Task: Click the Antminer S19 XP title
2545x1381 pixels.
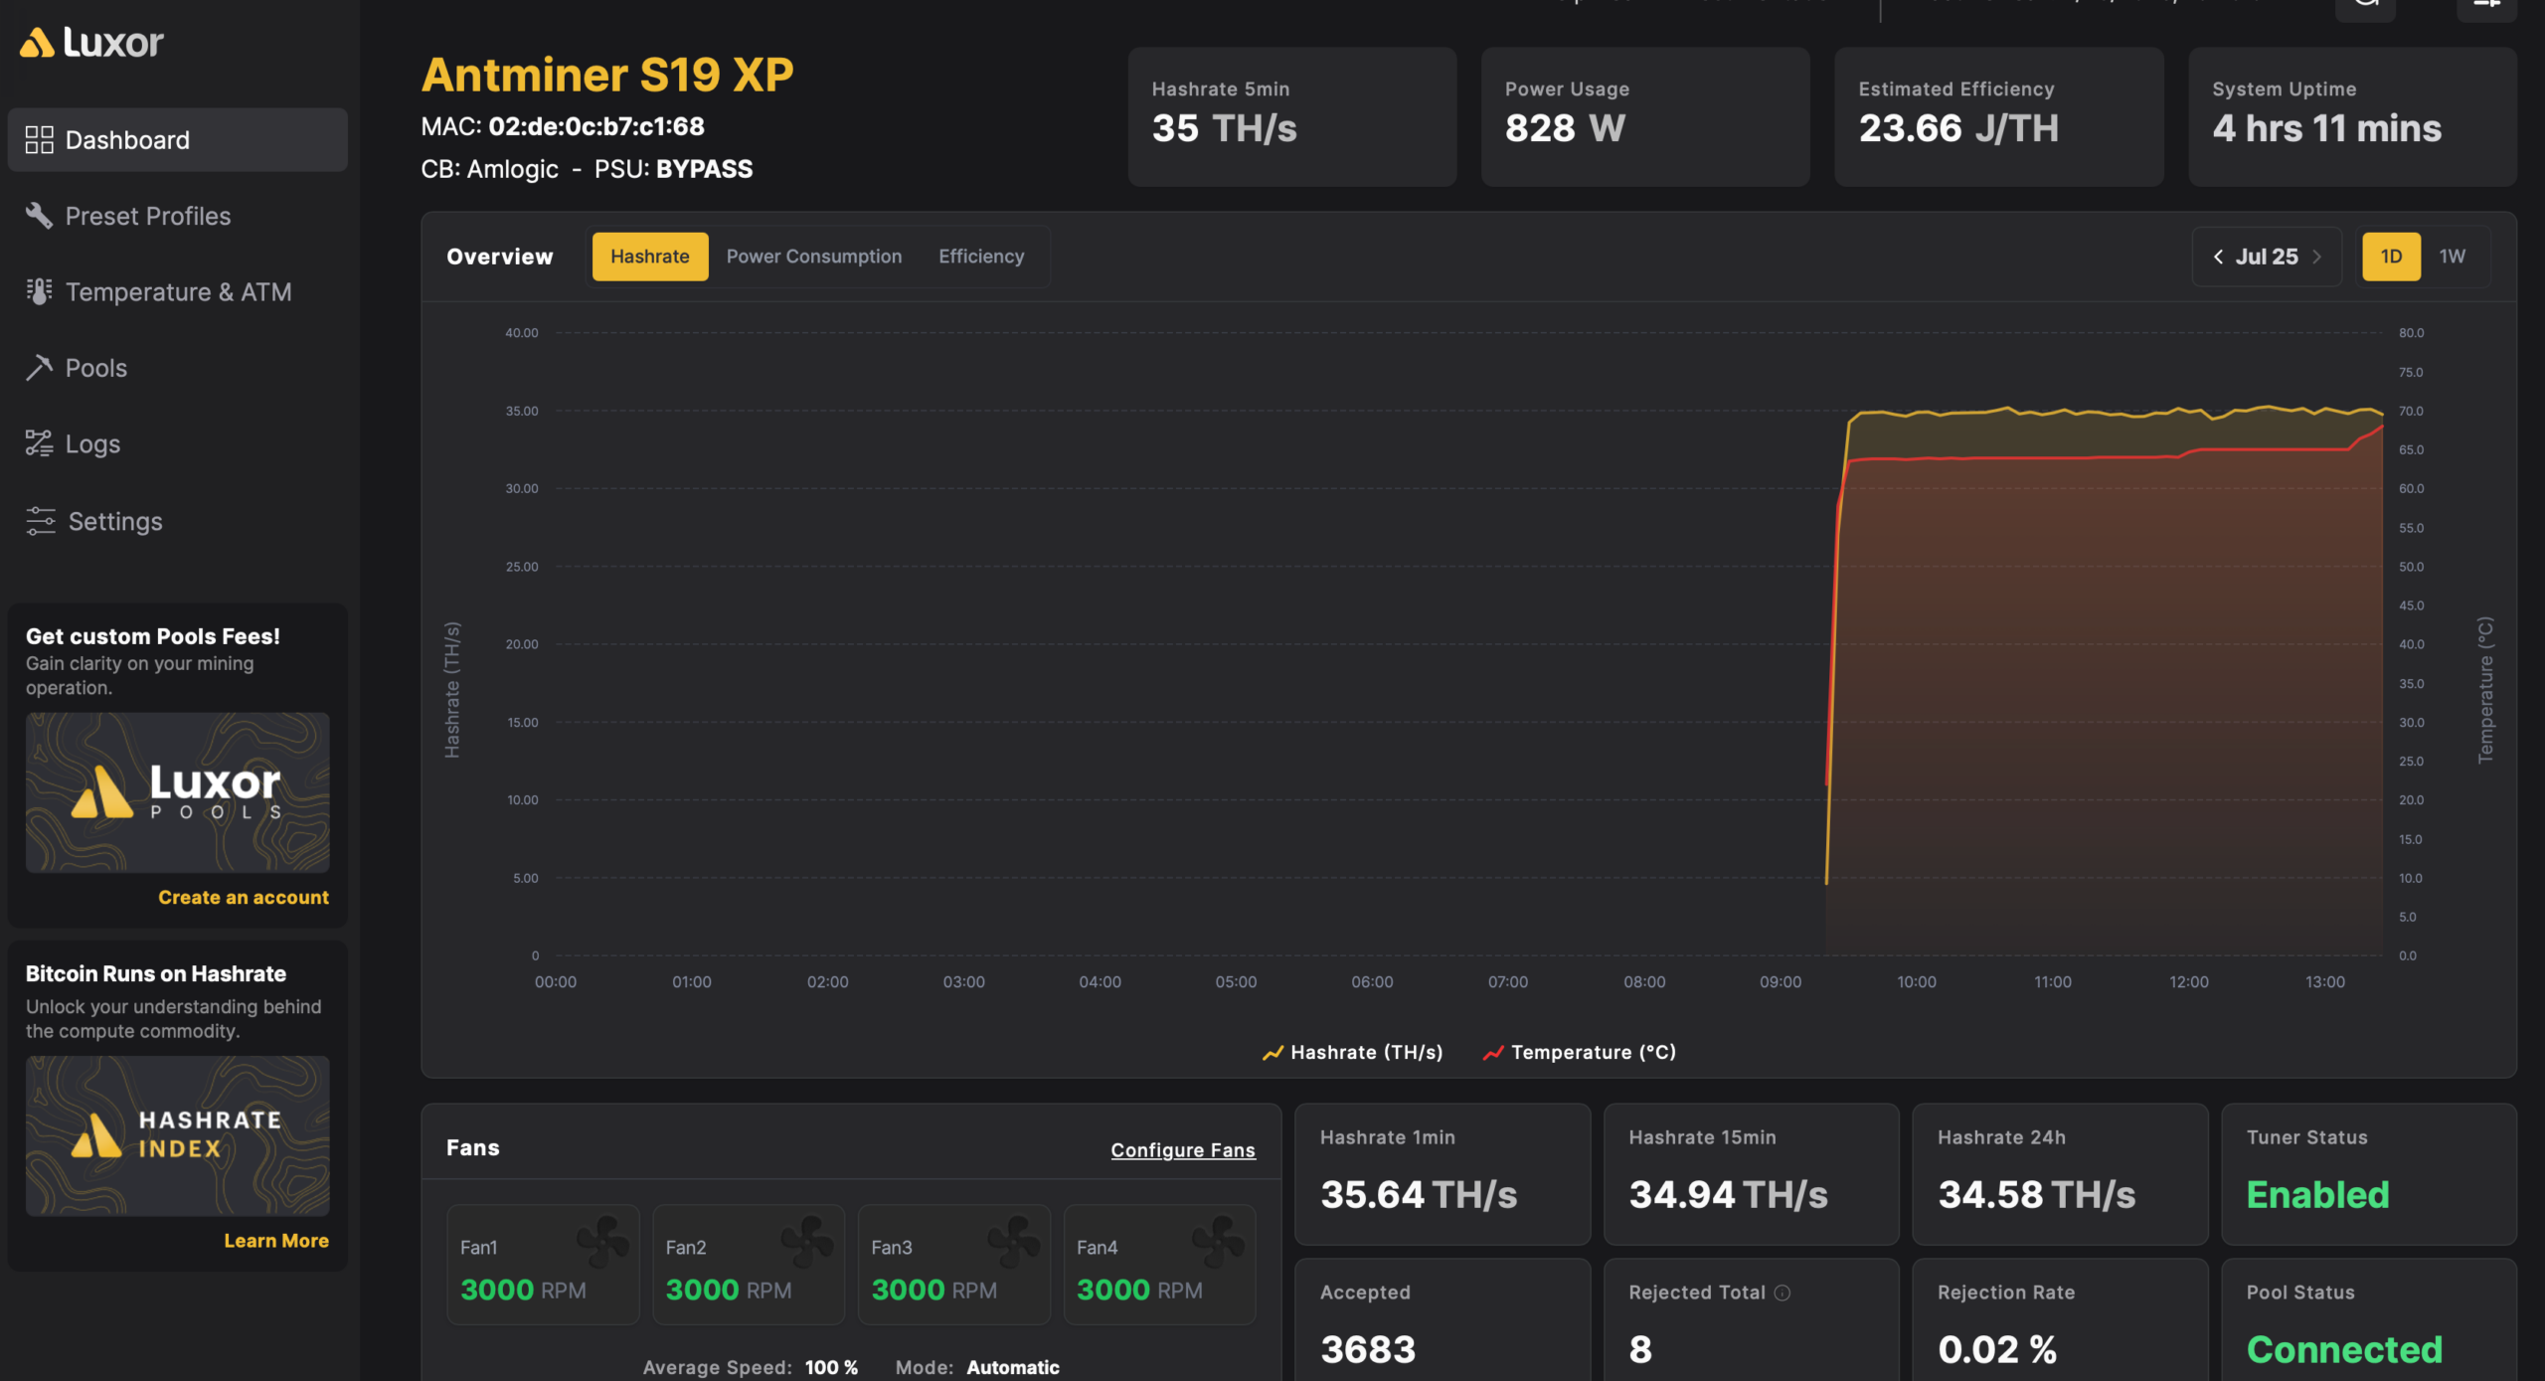Action: coord(607,75)
